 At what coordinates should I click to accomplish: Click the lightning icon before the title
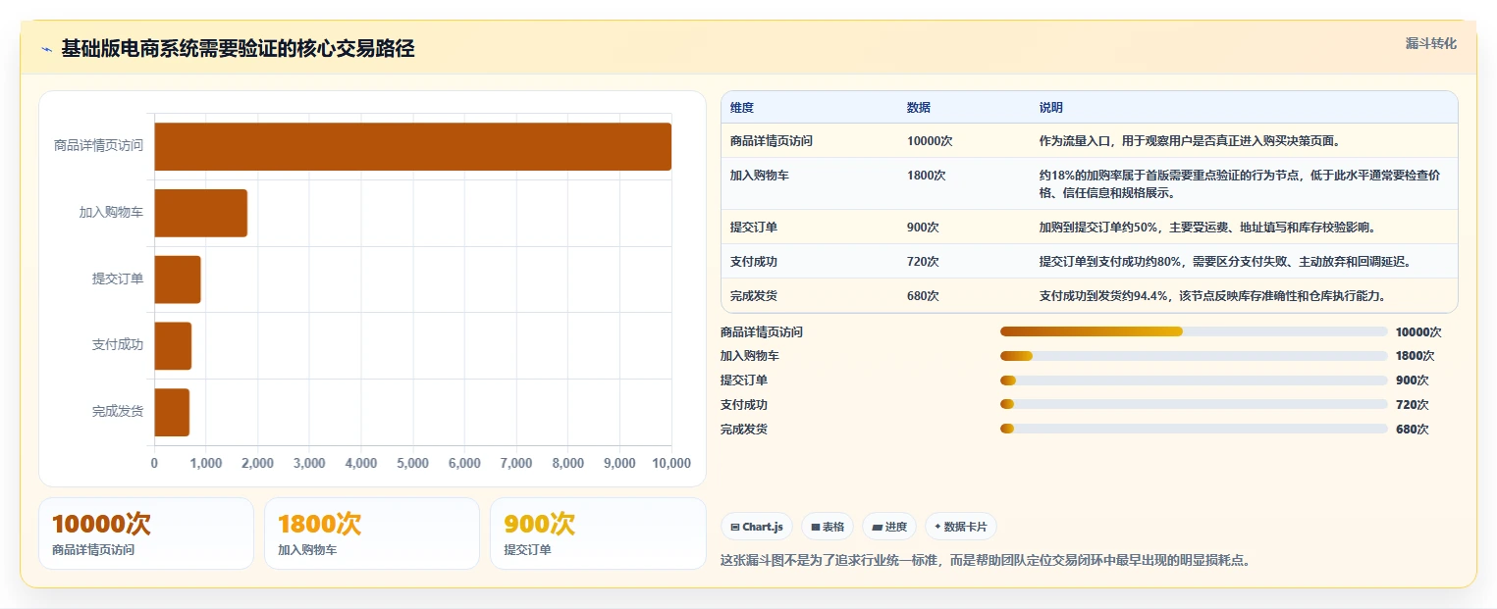click(x=46, y=49)
